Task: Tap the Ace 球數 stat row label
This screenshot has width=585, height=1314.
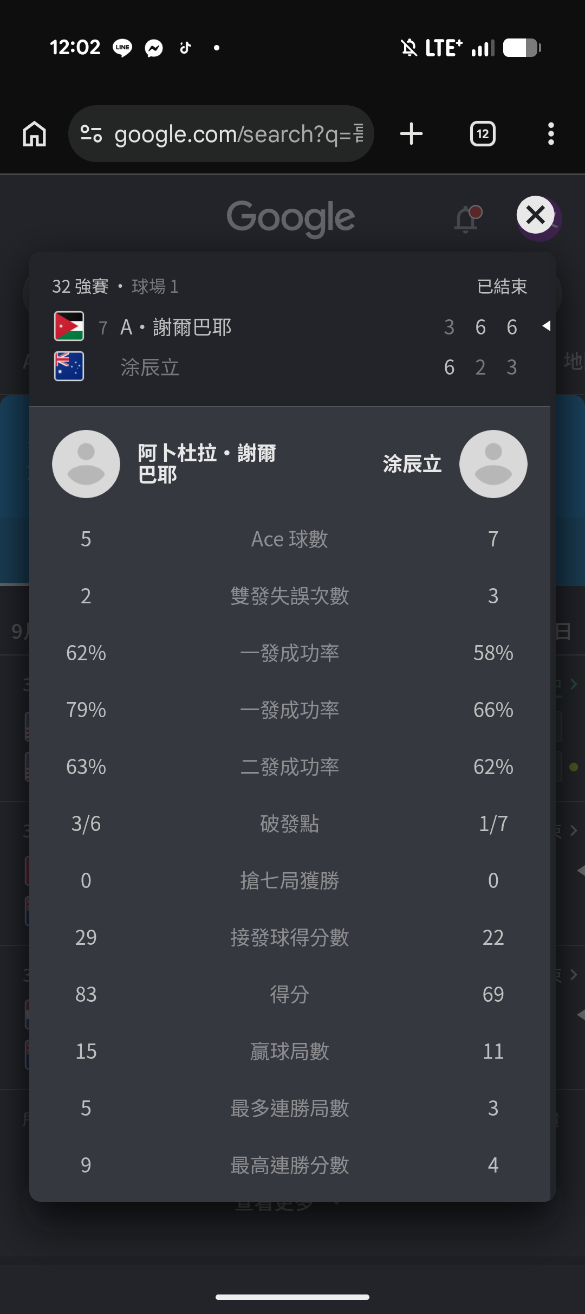Action: pyautogui.click(x=290, y=539)
